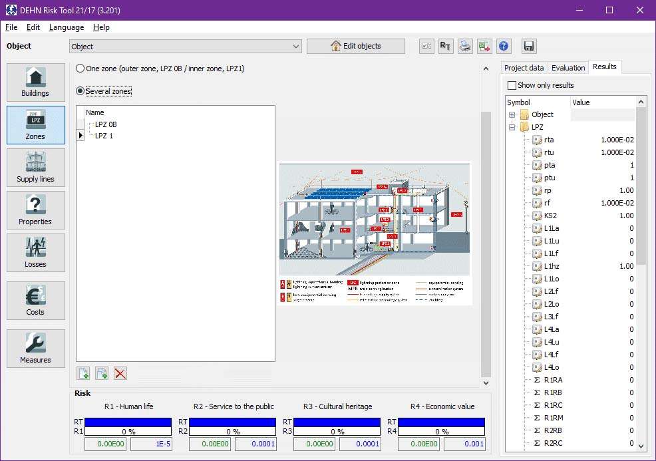Select the Several zones radio button
The image size is (656, 461).
(81, 91)
